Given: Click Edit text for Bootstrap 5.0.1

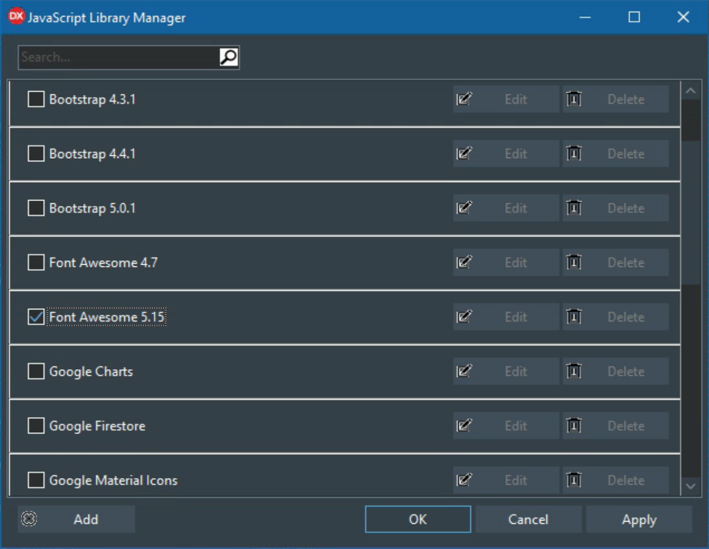Looking at the screenshot, I should pos(516,208).
